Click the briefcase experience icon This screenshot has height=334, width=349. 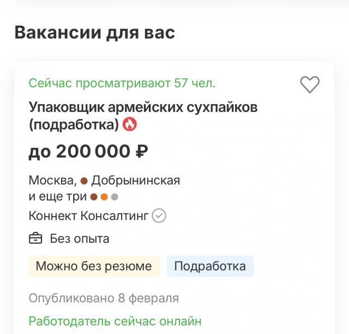pos(35,238)
